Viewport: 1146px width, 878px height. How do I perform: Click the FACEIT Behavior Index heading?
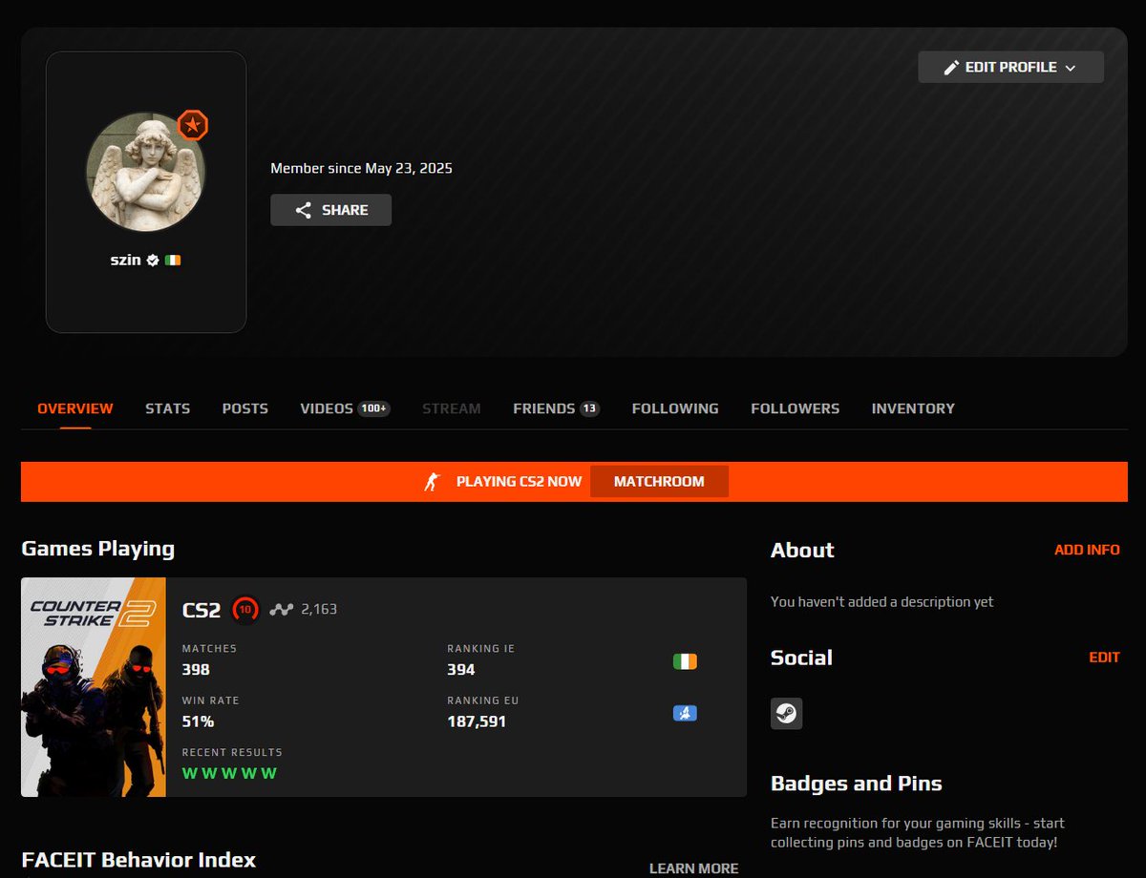pos(138,860)
